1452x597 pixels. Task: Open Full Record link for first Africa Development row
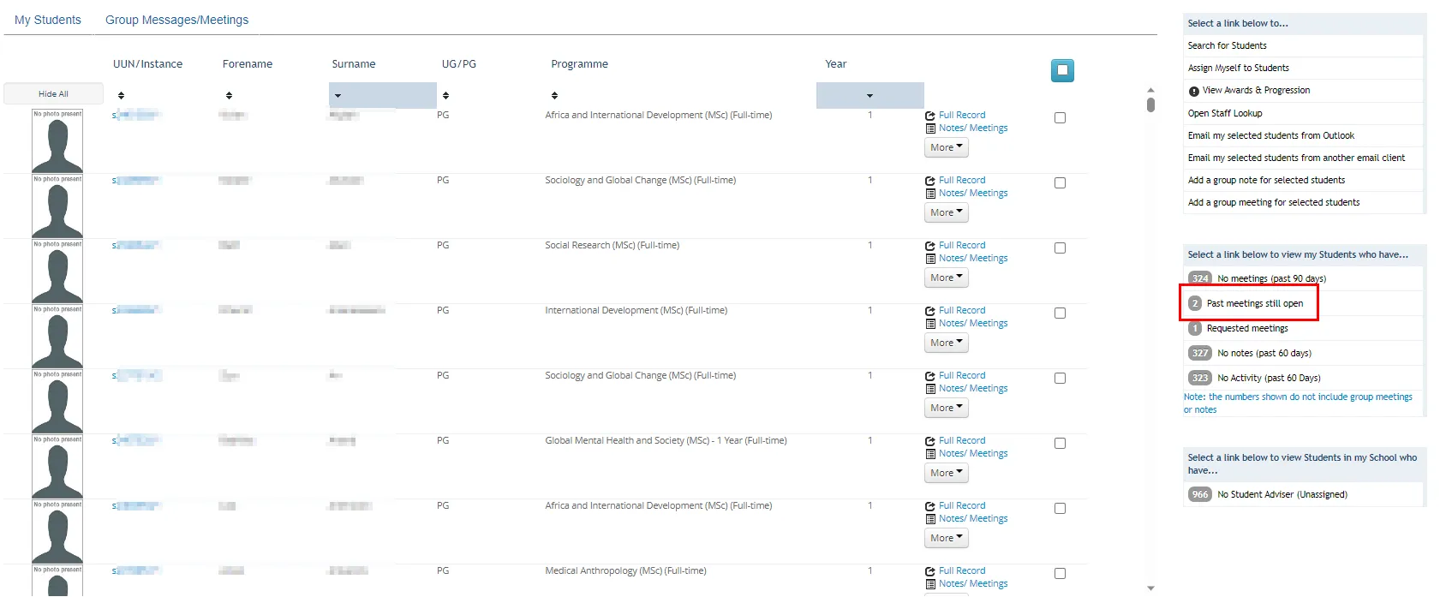(962, 115)
